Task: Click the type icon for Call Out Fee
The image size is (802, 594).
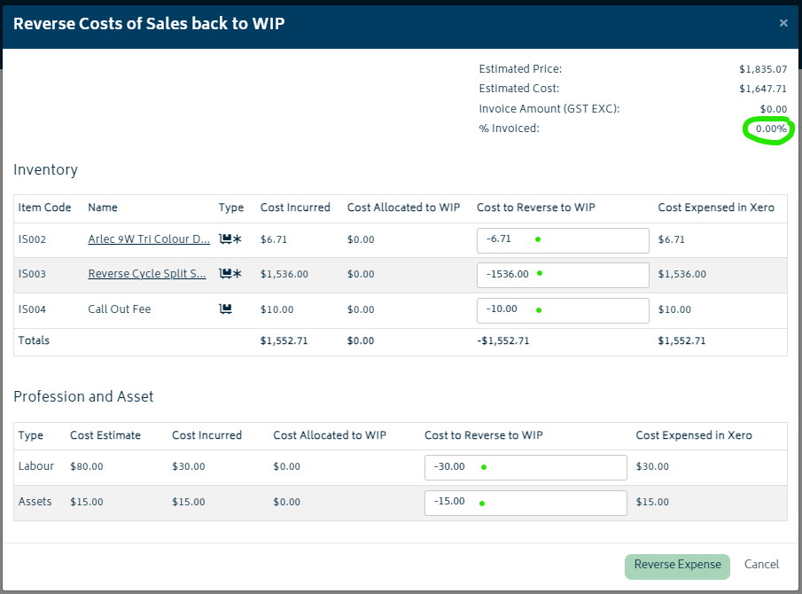Action: tap(226, 309)
